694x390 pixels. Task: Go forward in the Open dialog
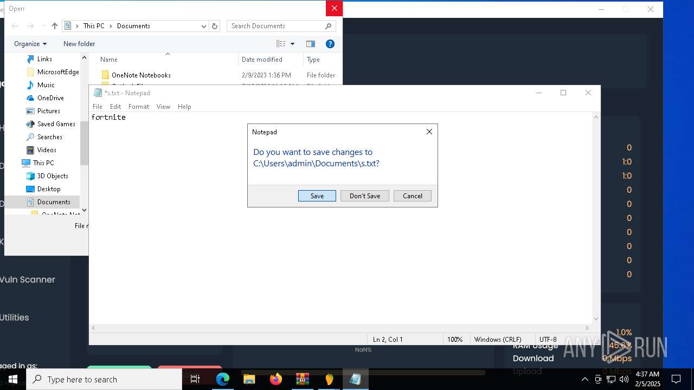pos(30,26)
